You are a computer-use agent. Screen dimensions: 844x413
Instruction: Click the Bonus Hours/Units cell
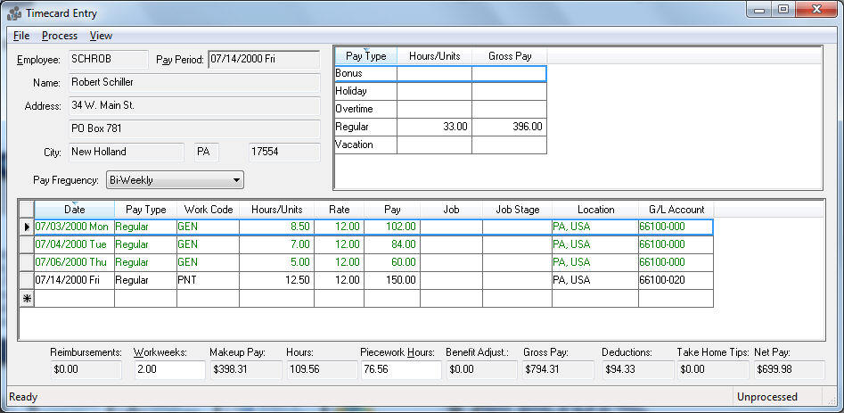coord(434,74)
